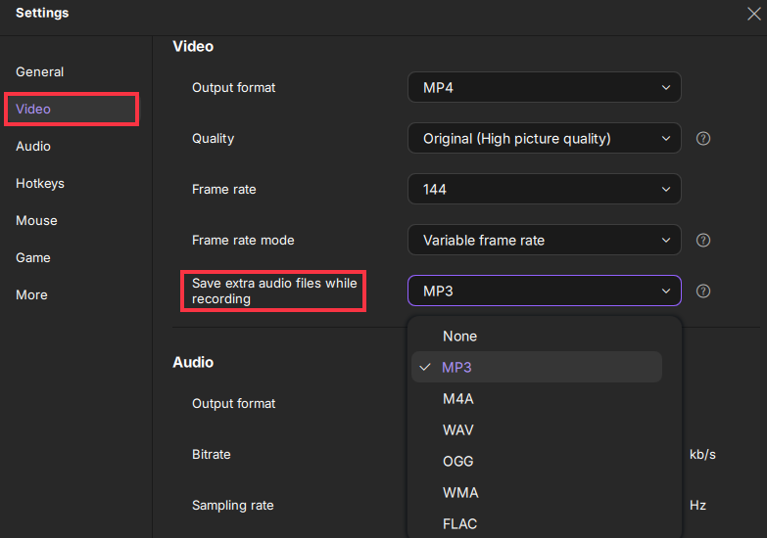The image size is (767, 538).
Task: Pick WMA from the format list
Action: [x=537, y=493]
